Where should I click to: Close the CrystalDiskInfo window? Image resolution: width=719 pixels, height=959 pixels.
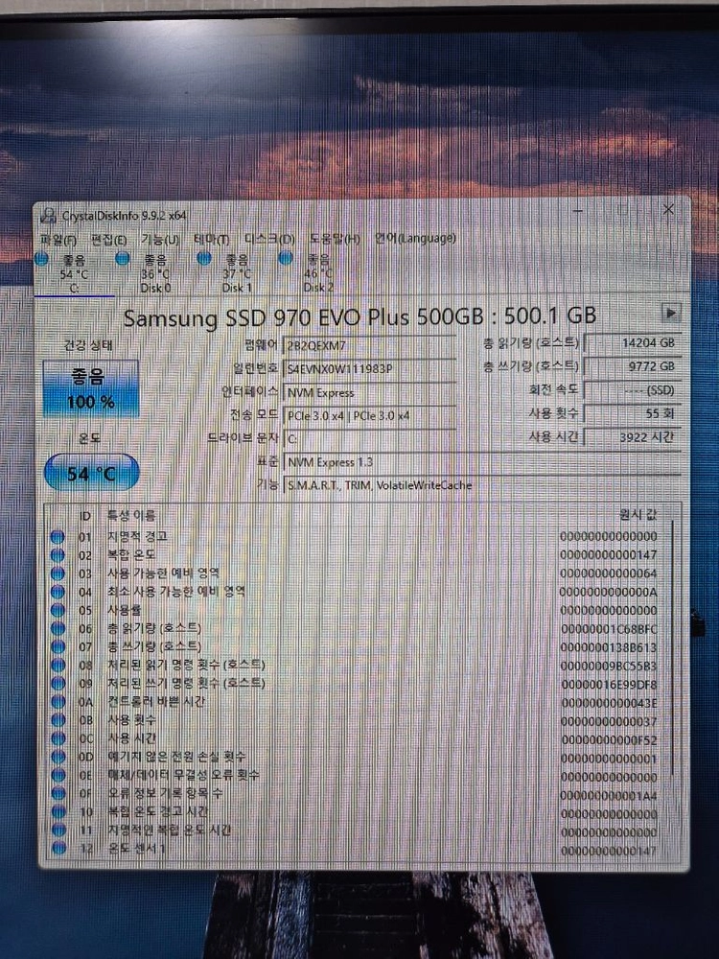click(668, 210)
